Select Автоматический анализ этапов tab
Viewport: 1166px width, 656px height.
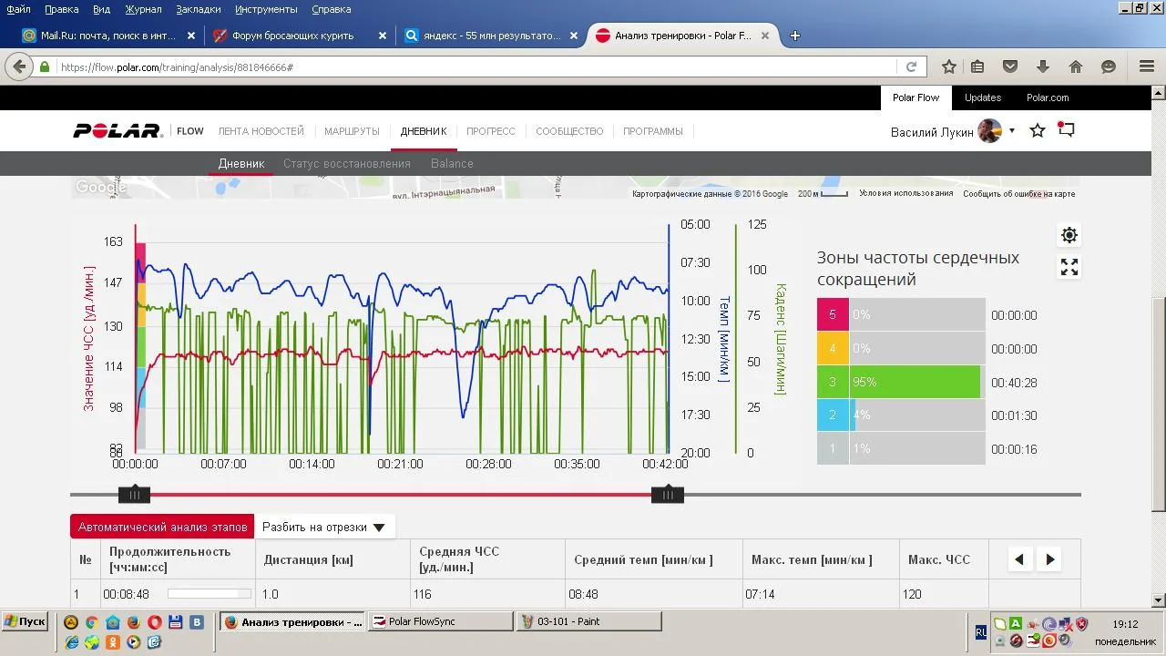(162, 527)
